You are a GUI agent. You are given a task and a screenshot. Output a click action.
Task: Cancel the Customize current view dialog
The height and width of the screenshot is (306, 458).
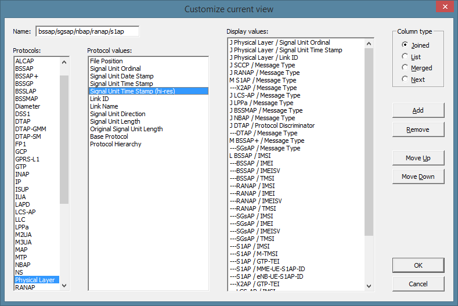[x=418, y=284]
